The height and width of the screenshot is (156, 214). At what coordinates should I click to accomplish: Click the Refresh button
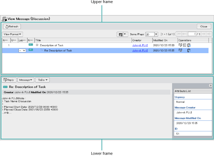point(12,26)
